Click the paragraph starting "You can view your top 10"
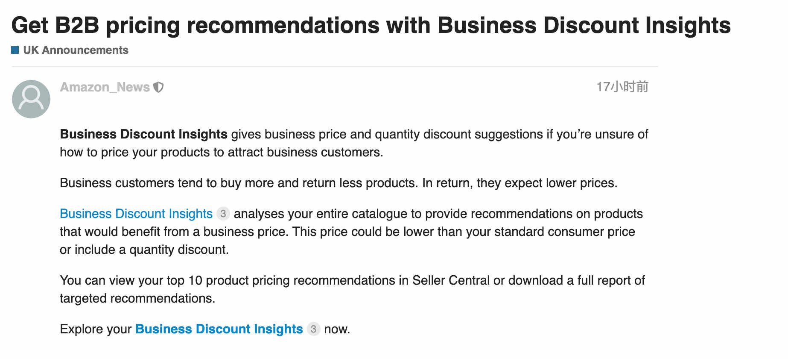The width and height of the screenshot is (788, 359). (352, 289)
